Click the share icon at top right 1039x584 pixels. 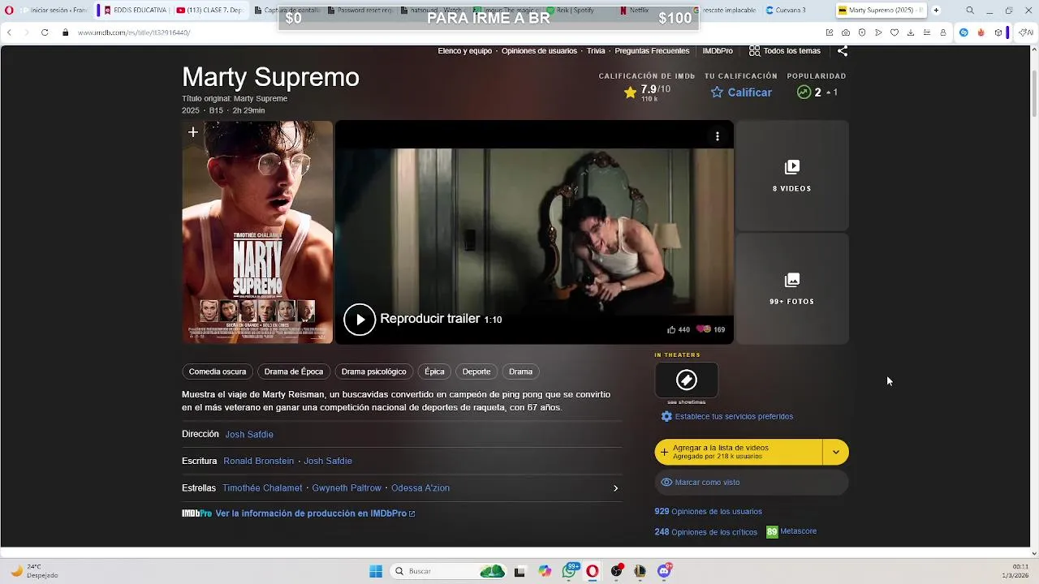click(x=843, y=50)
